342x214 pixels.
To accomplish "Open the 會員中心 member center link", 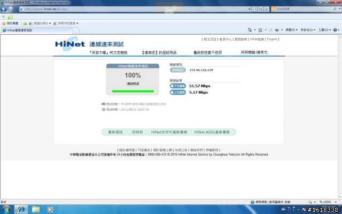I will tap(226, 39).
